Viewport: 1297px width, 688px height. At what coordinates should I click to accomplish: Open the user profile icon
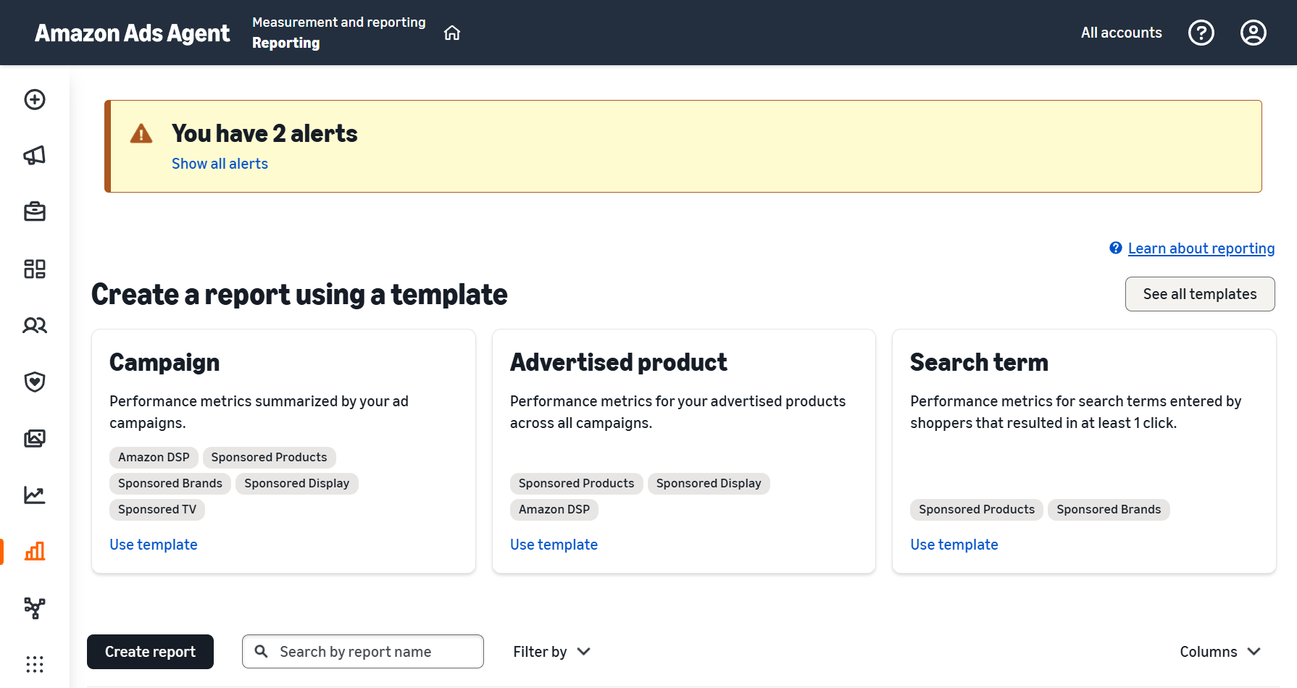[1254, 33]
